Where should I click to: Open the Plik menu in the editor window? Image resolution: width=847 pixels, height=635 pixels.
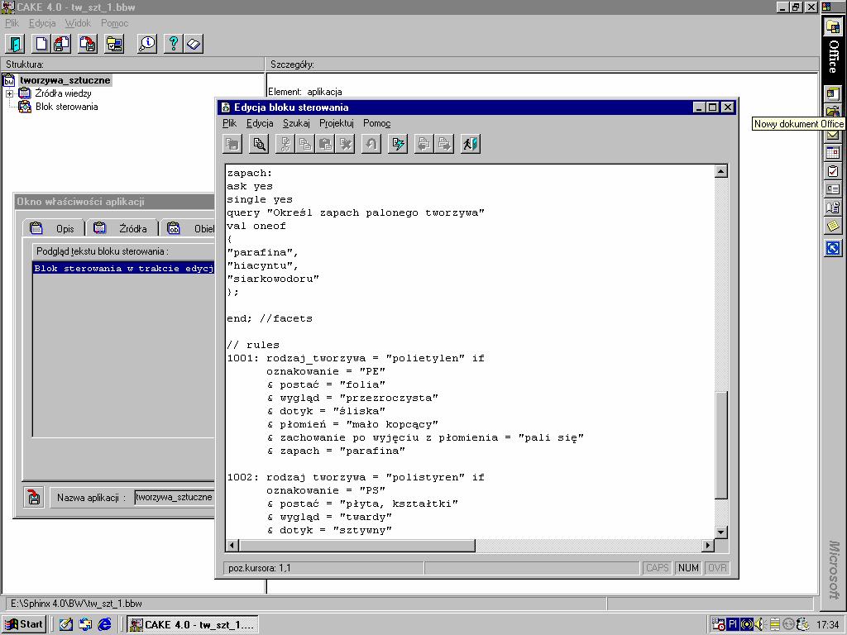pos(230,124)
